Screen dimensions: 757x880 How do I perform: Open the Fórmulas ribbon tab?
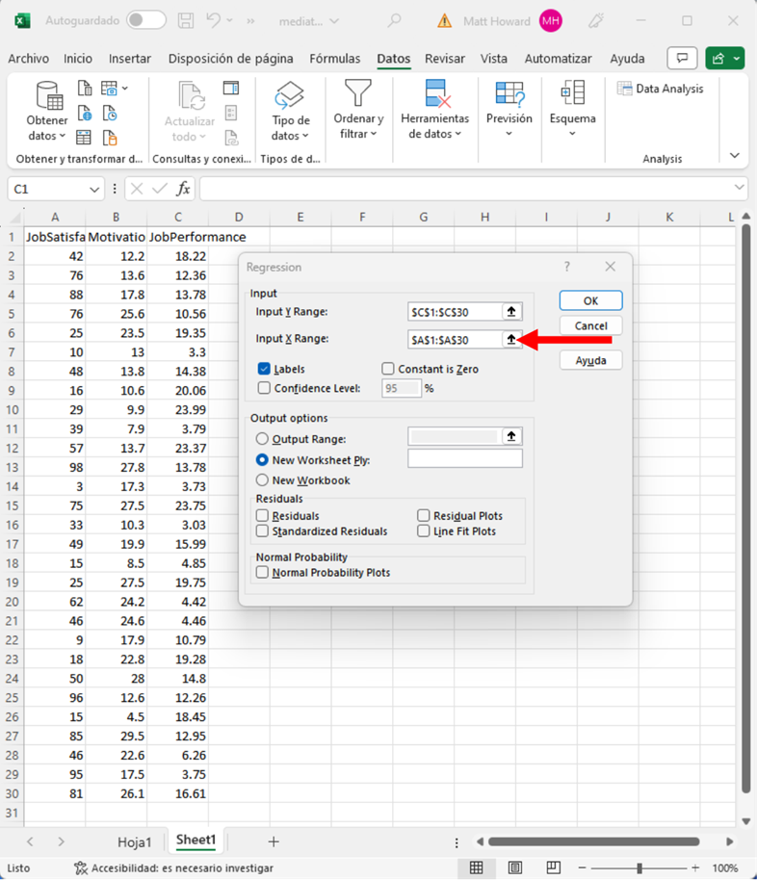(x=334, y=59)
